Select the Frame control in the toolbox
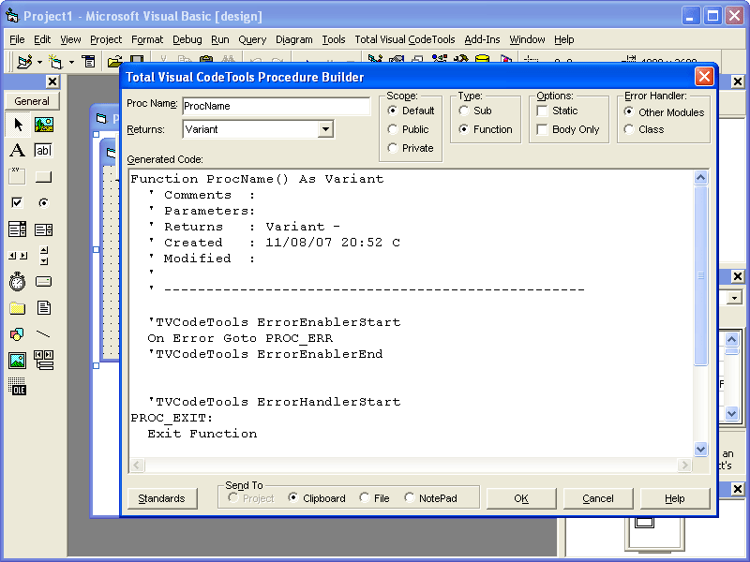The width and height of the screenshot is (750, 562). (x=18, y=177)
